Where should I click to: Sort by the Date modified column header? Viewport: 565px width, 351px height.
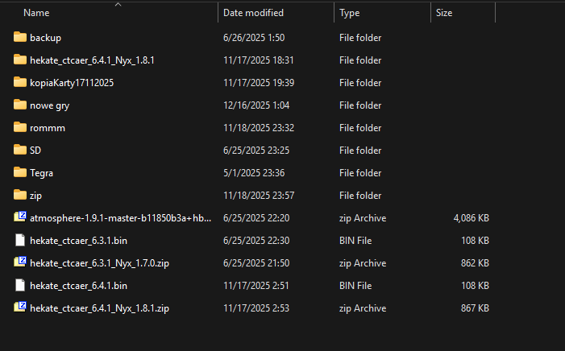pyautogui.click(x=253, y=13)
